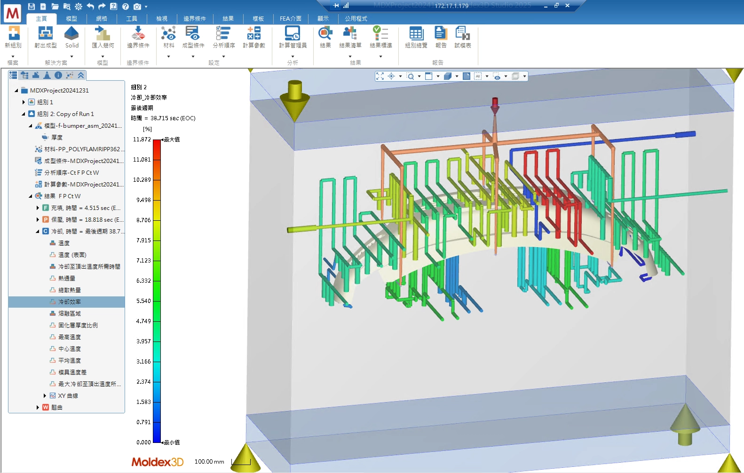The width and height of the screenshot is (744, 473).
Task: Toggle the show/hide eye icon in viewport toolbar
Action: tap(497, 76)
